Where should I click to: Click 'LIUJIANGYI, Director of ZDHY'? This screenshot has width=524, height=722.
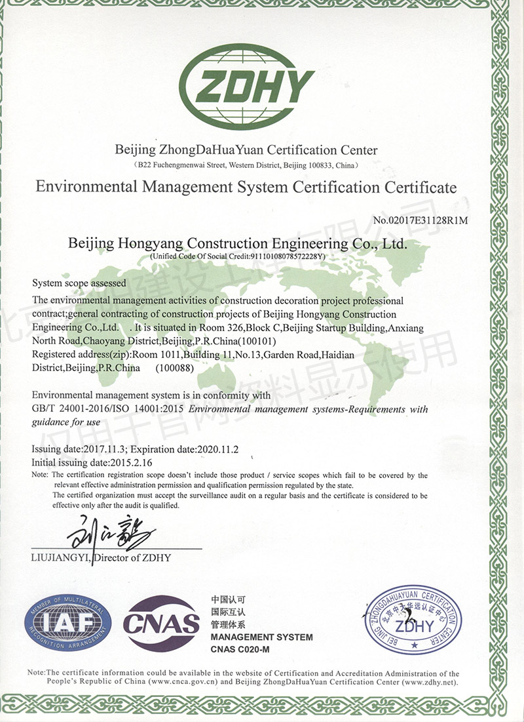point(102,557)
